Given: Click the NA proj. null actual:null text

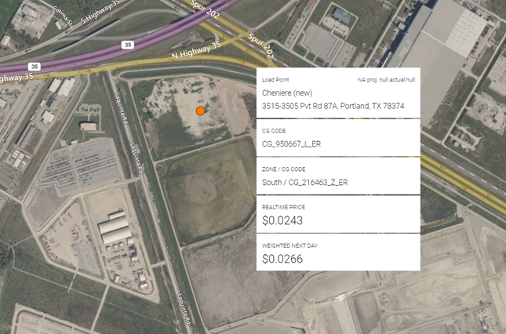Looking at the screenshot, I should click(386, 80).
